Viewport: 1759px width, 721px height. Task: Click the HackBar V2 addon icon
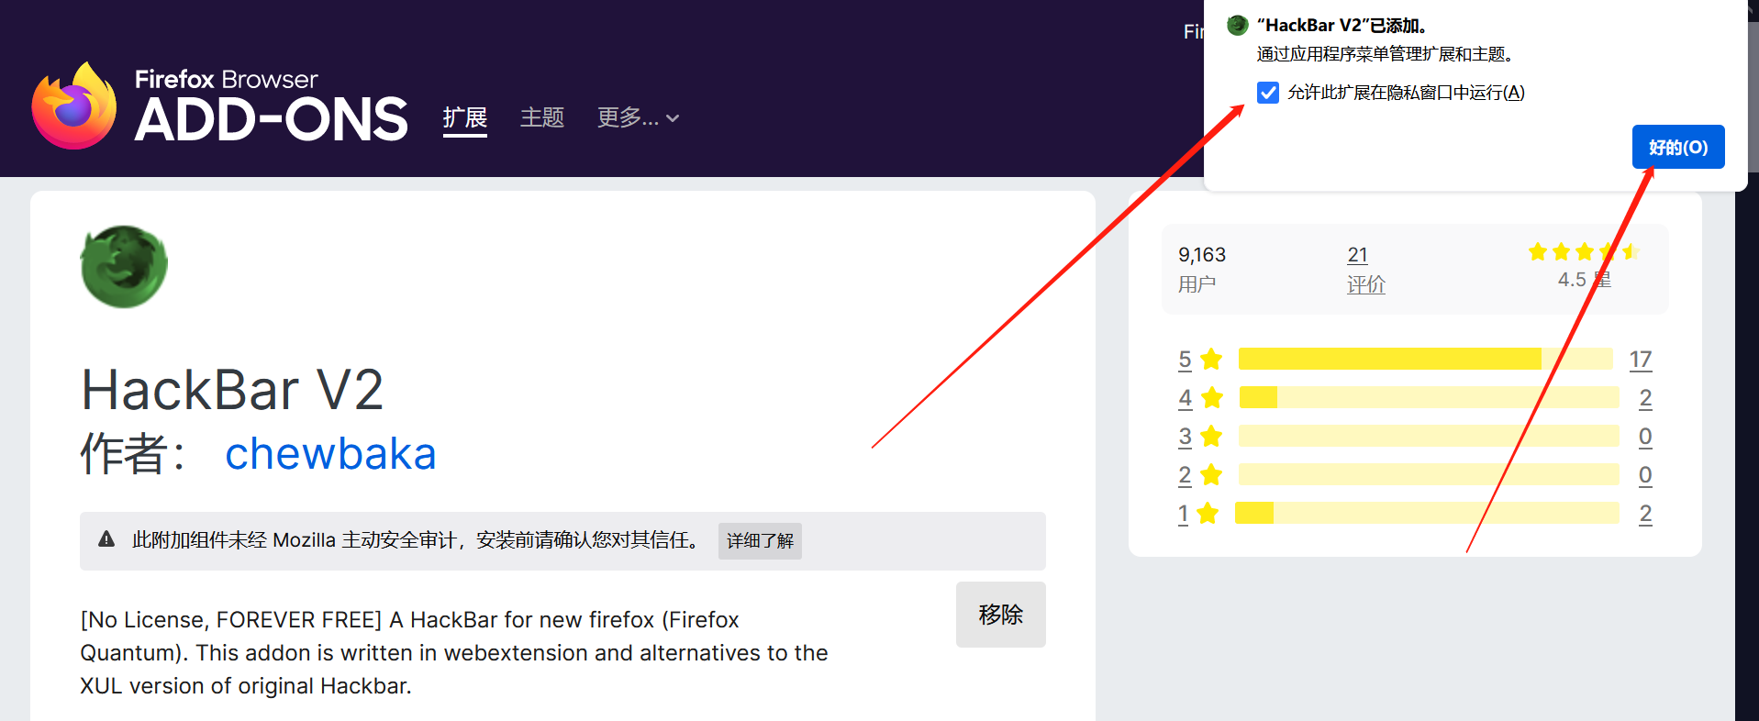tap(124, 266)
